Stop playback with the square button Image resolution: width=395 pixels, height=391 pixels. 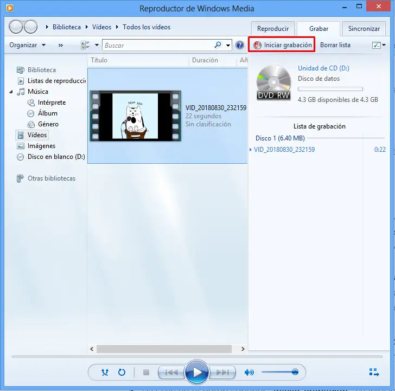[146, 372]
